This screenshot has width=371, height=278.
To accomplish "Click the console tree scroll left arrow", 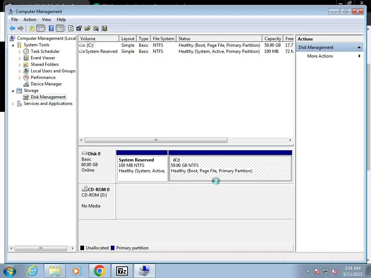I will [x=11, y=248].
